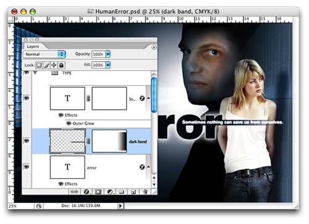Click the add layer style icon
Viewport: 309px width, 224px height.
87,192
